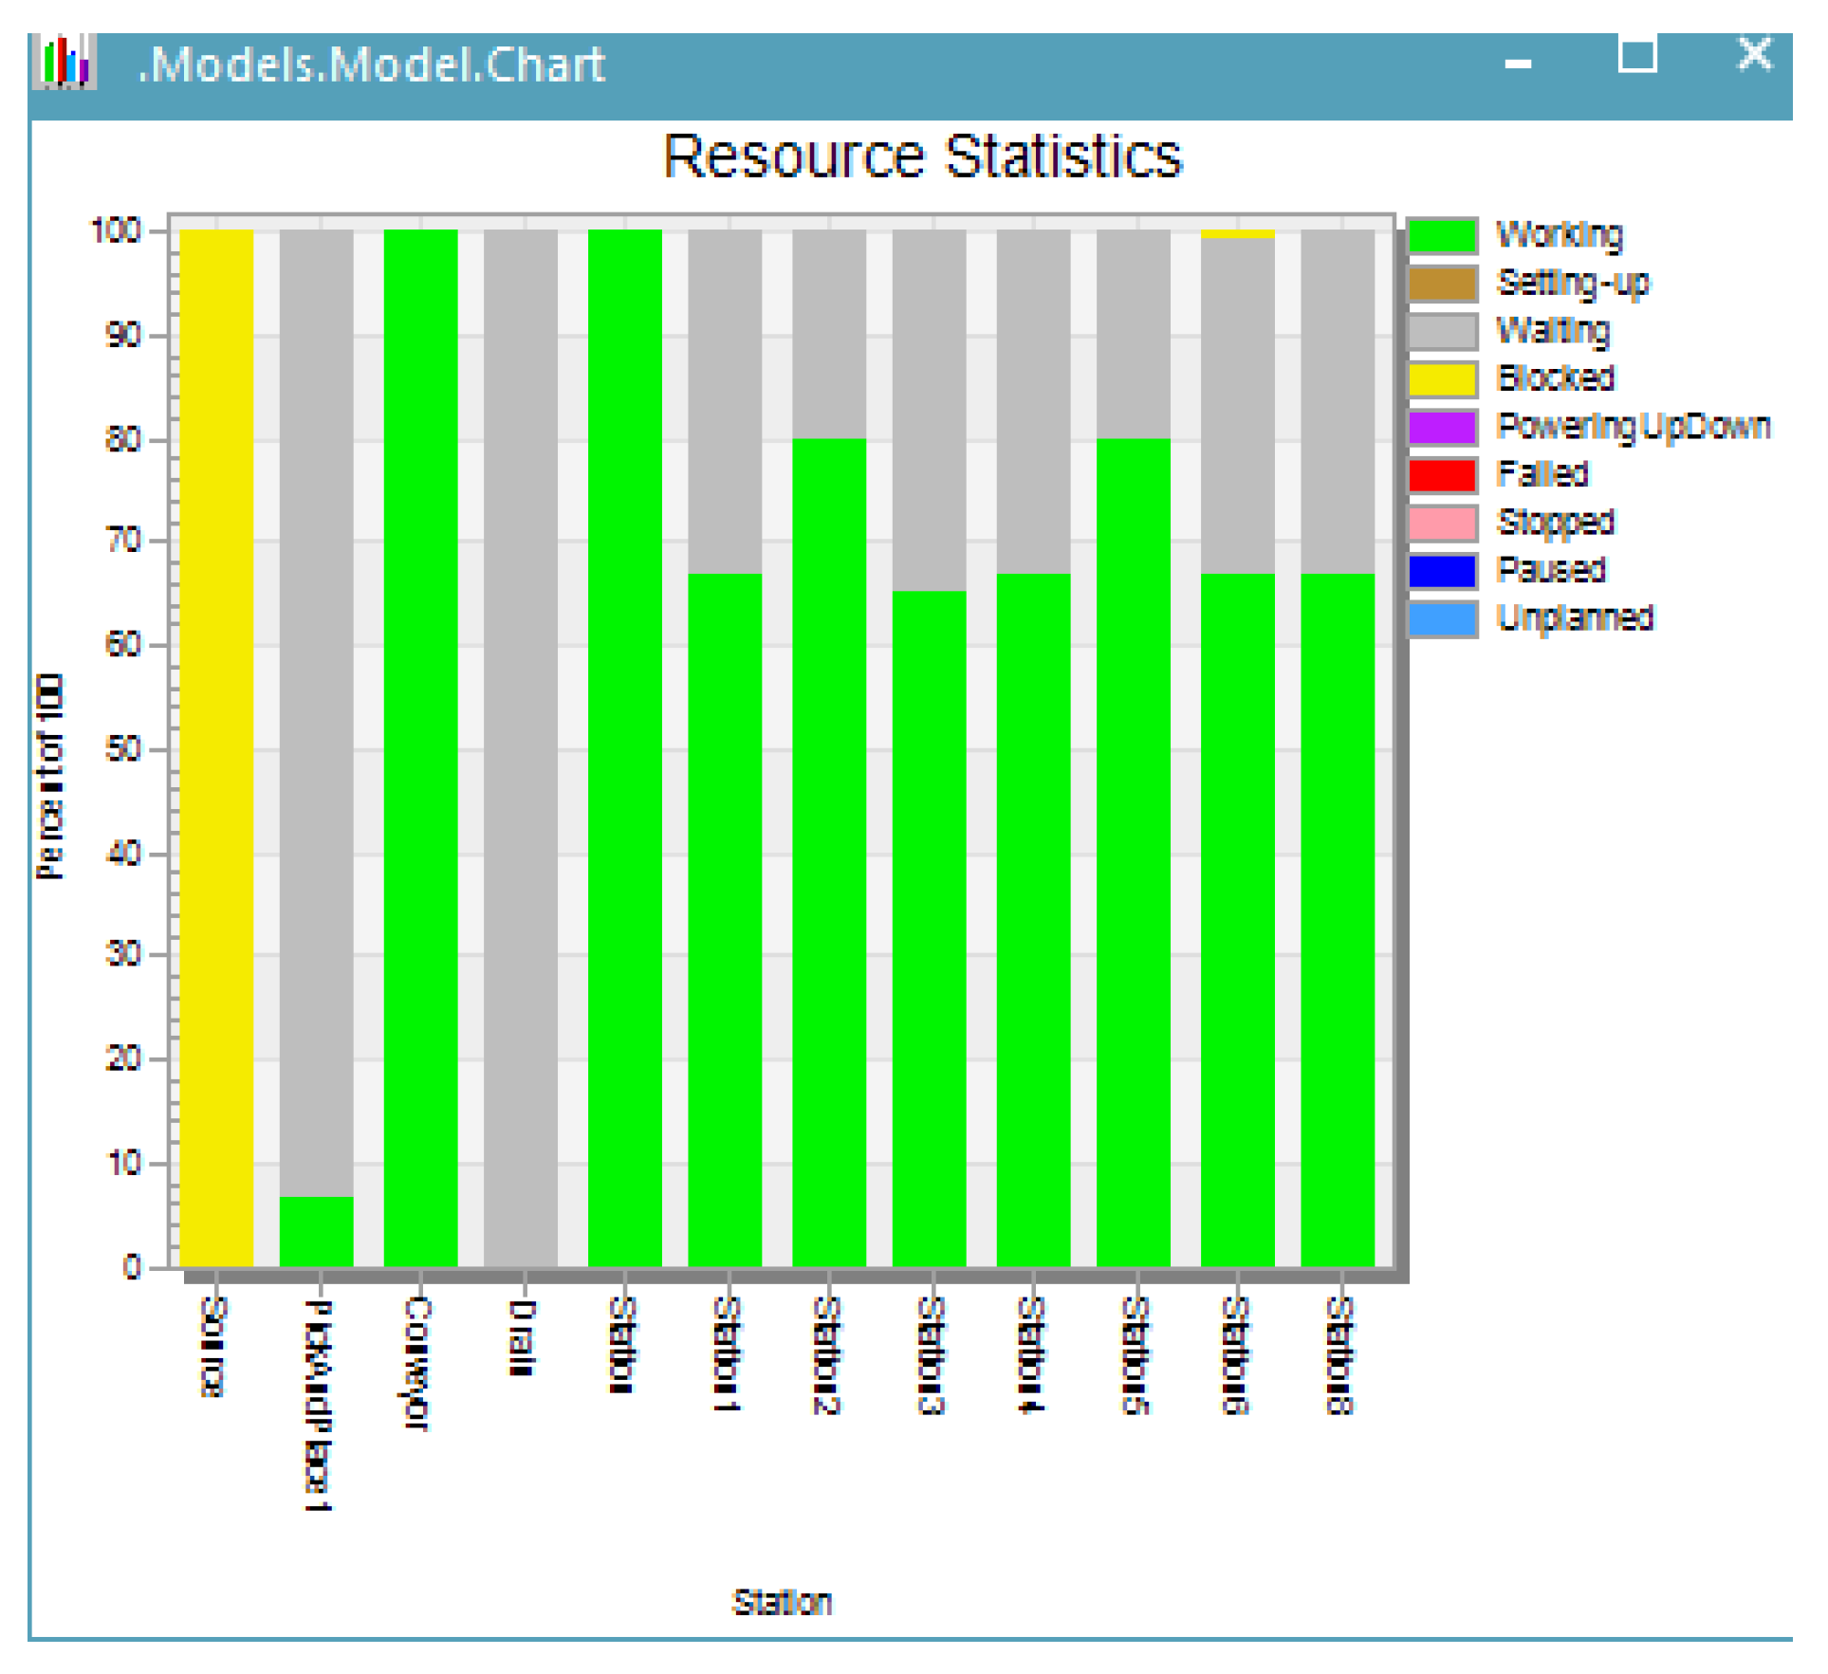This screenshot has height=1674, width=1828.
Task: Click the chart icon in title bar
Action: [x=64, y=62]
